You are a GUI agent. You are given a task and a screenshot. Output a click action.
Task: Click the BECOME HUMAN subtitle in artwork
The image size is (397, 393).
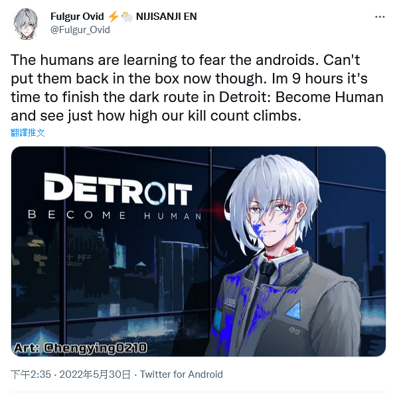[x=115, y=215]
